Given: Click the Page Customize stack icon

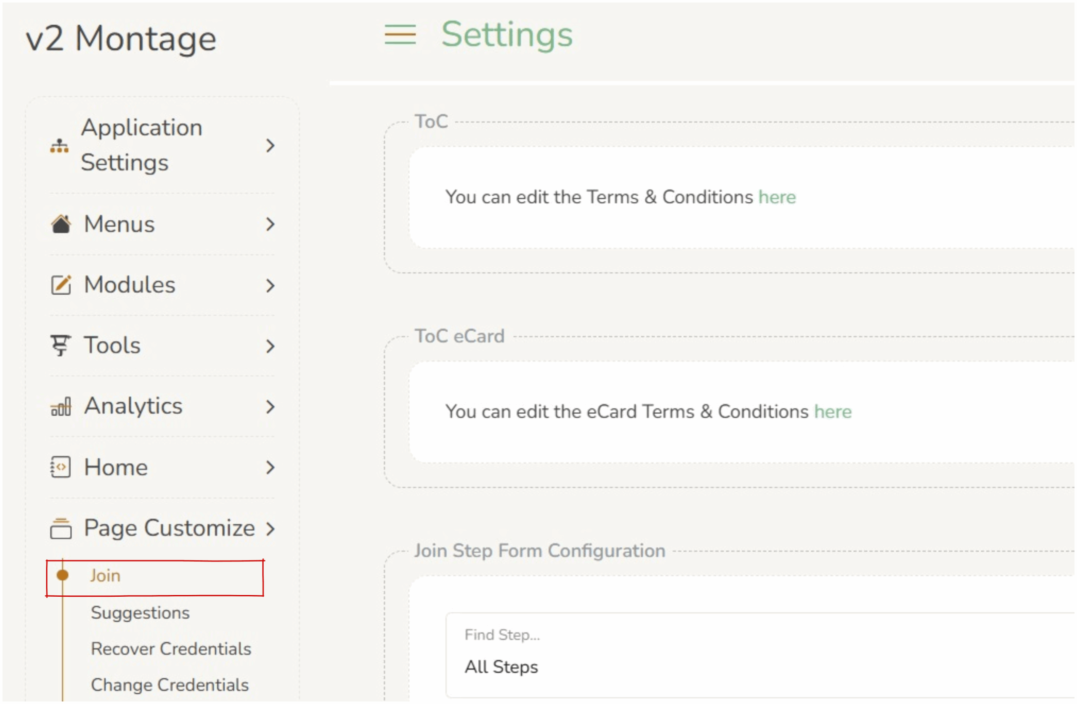Looking at the screenshot, I should click(61, 528).
